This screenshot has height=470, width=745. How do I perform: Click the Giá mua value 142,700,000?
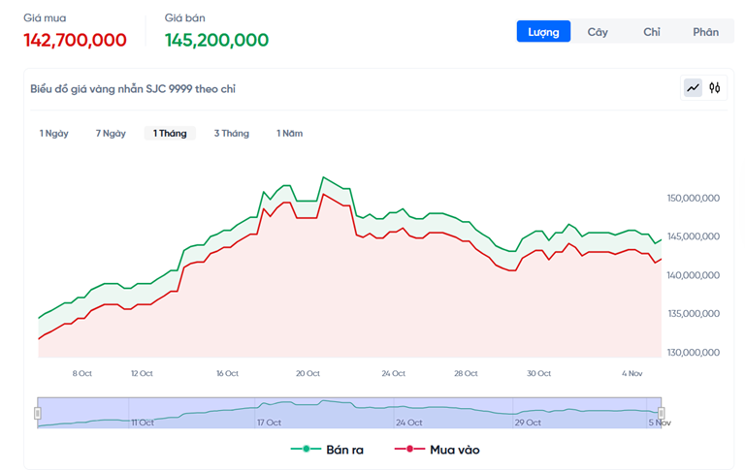(x=75, y=40)
